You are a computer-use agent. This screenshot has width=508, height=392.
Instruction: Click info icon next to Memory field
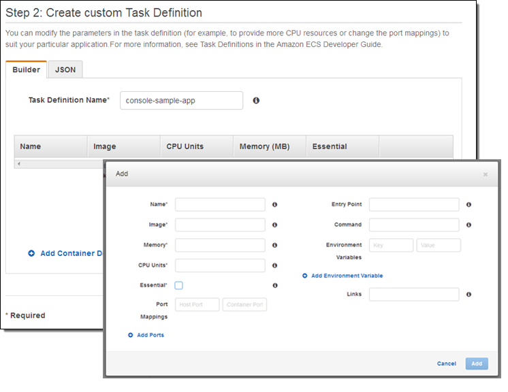[x=275, y=245]
